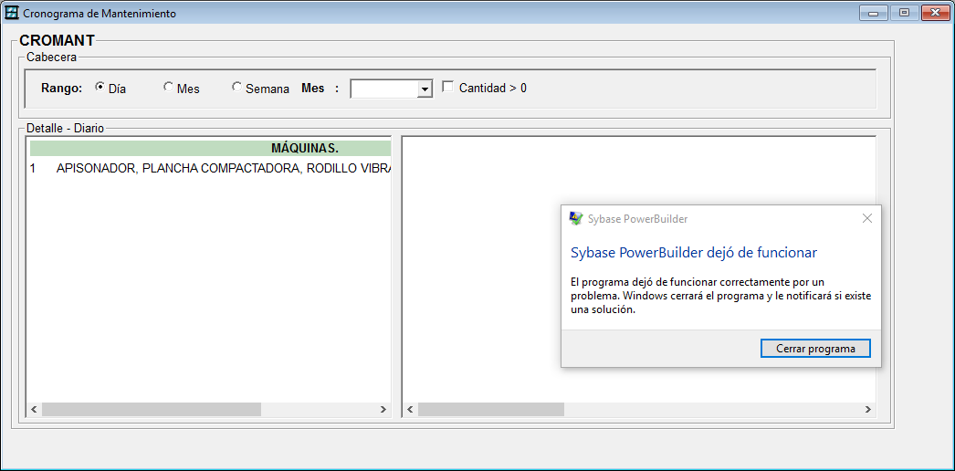Viewport: 955px width, 471px height.
Task: Click the machines list horizontal scrollbar thumb
Action: [151, 410]
